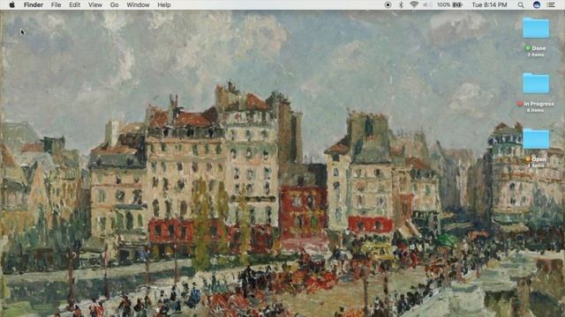The image size is (565, 317).
Task: Open the Edit menu
Action: coord(74,4)
